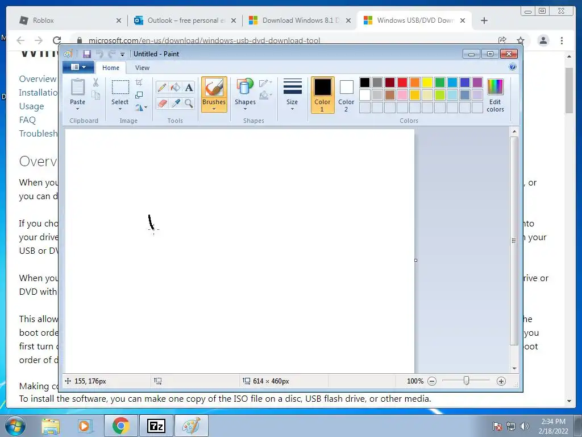Open the Chrome three-dot menu
The width and height of the screenshot is (582, 437).
pyautogui.click(x=562, y=40)
